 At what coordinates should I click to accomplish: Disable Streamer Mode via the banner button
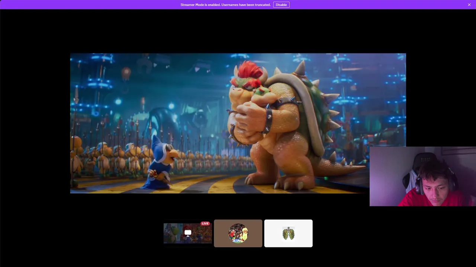point(281,5)
